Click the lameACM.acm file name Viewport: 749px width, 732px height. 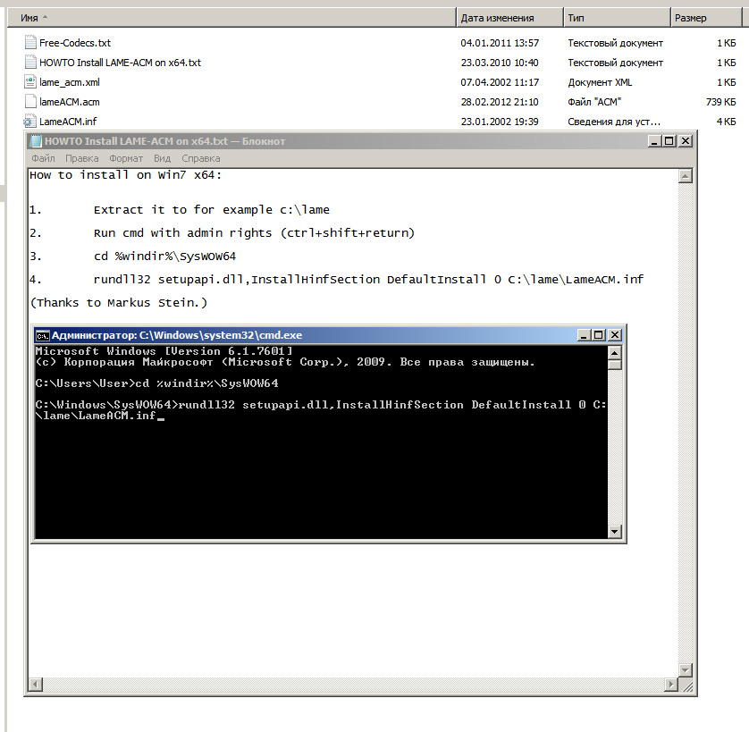click(x=69, y=102)
